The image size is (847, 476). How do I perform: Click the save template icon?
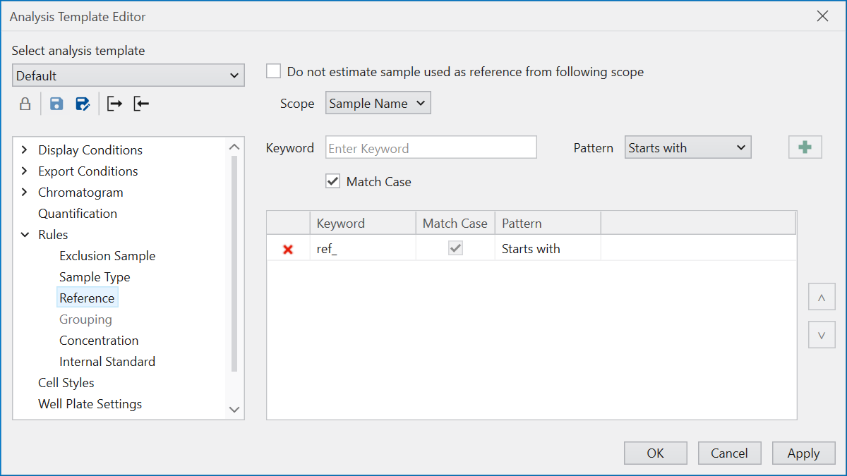56,104
